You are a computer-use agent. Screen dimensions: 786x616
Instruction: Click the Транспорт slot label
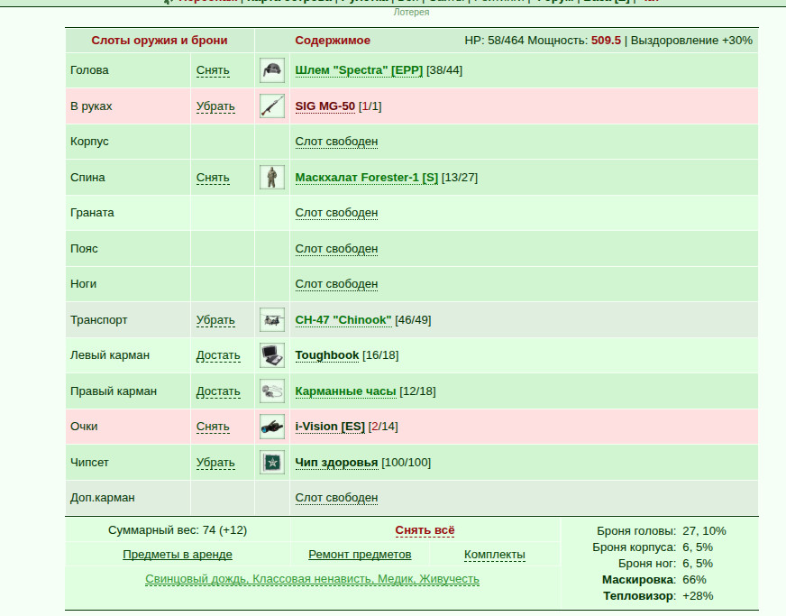(99, 320)
